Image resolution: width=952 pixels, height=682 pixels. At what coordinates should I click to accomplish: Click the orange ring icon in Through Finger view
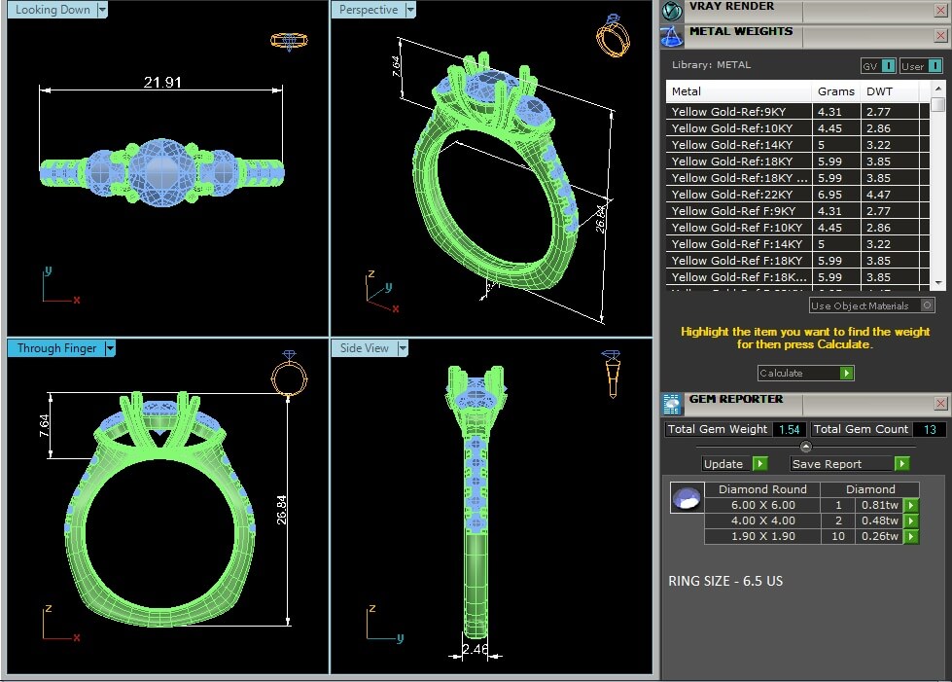[x=289, y=373]
